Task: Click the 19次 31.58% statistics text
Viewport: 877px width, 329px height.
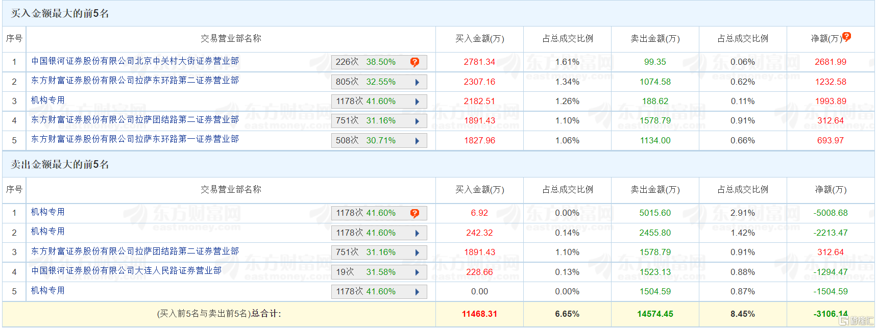Action: click(x=366, y=272)
